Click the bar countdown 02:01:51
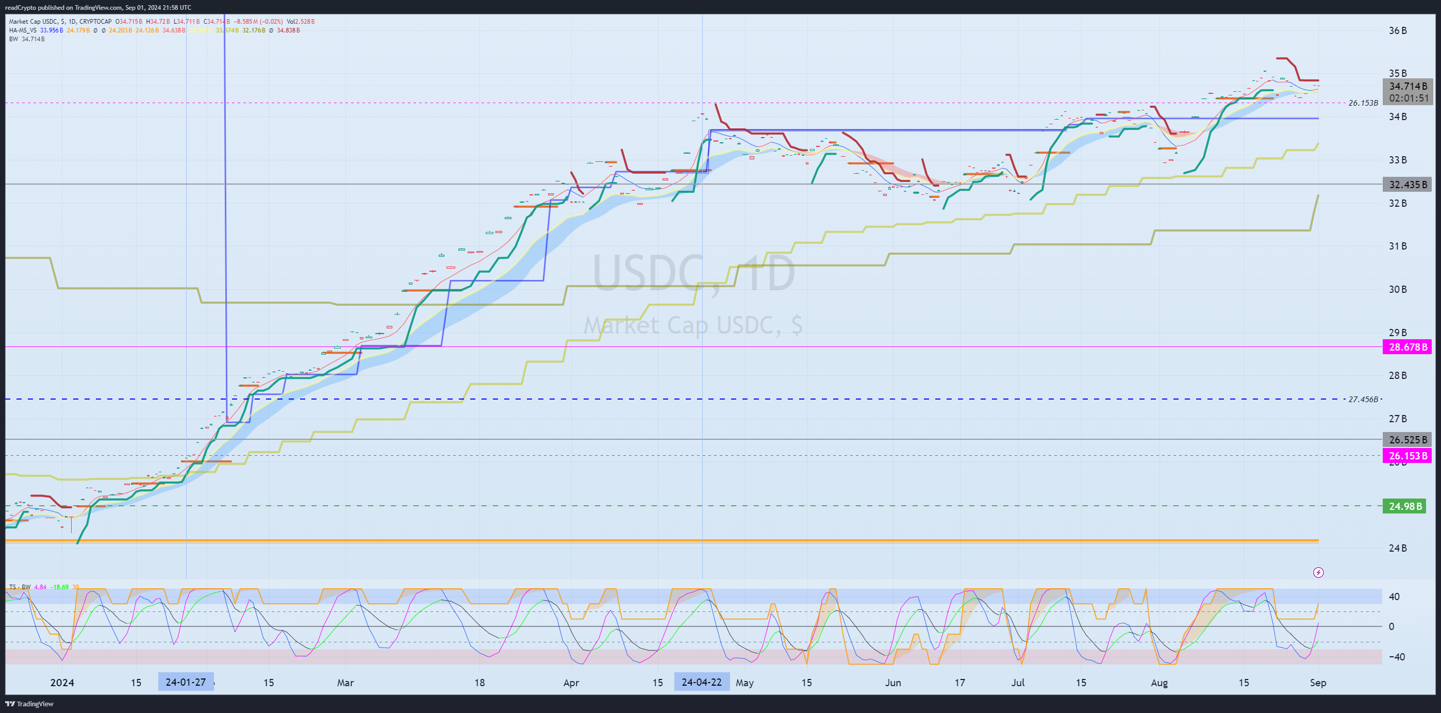The image size is (1441, 713). (1408, 98)
